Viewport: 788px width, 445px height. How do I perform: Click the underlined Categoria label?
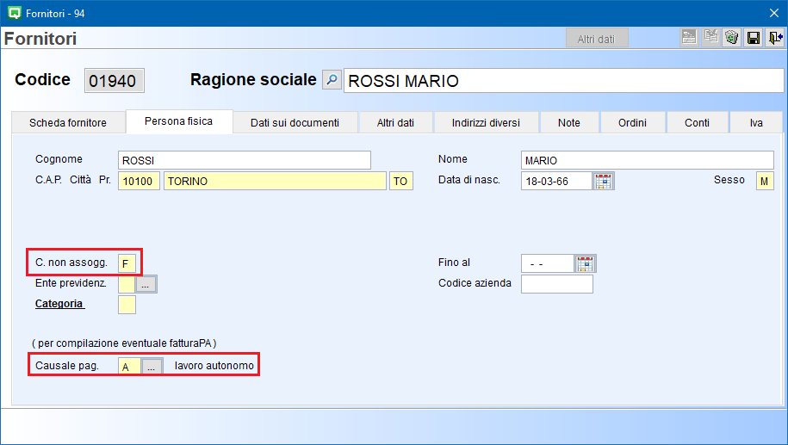pos(59,304)
